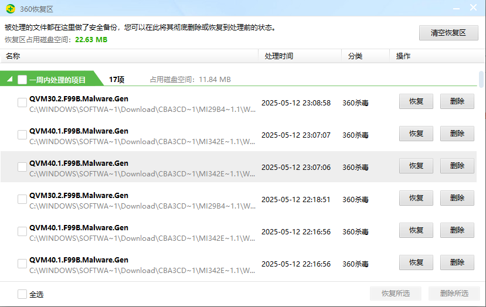Sort by the 名称 column header

13,56
